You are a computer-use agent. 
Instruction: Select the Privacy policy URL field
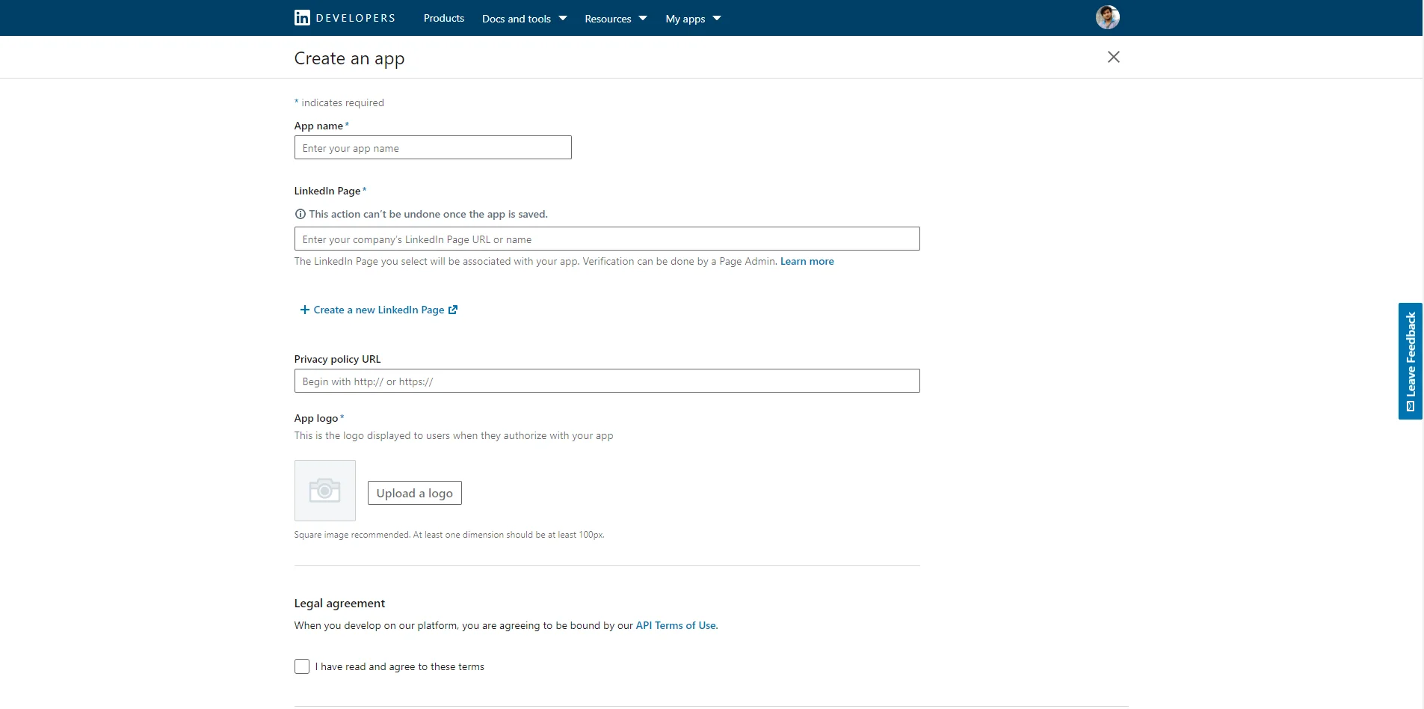(607, 381)
